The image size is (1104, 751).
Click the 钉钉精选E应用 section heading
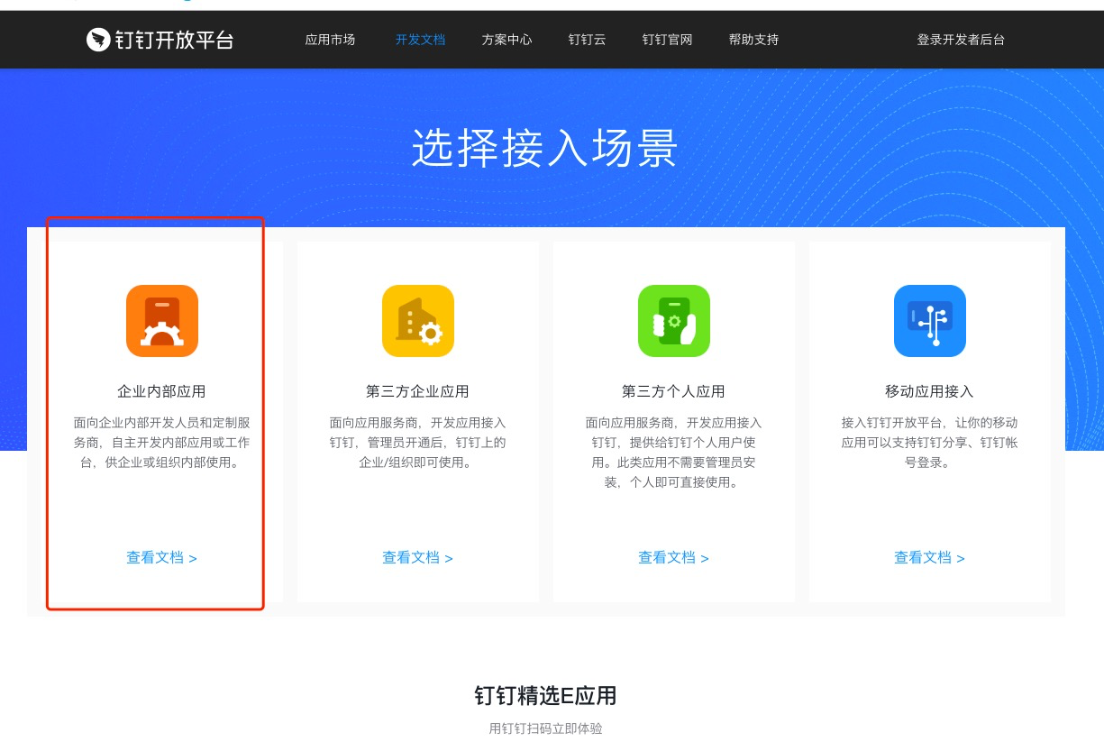[546, 695]
